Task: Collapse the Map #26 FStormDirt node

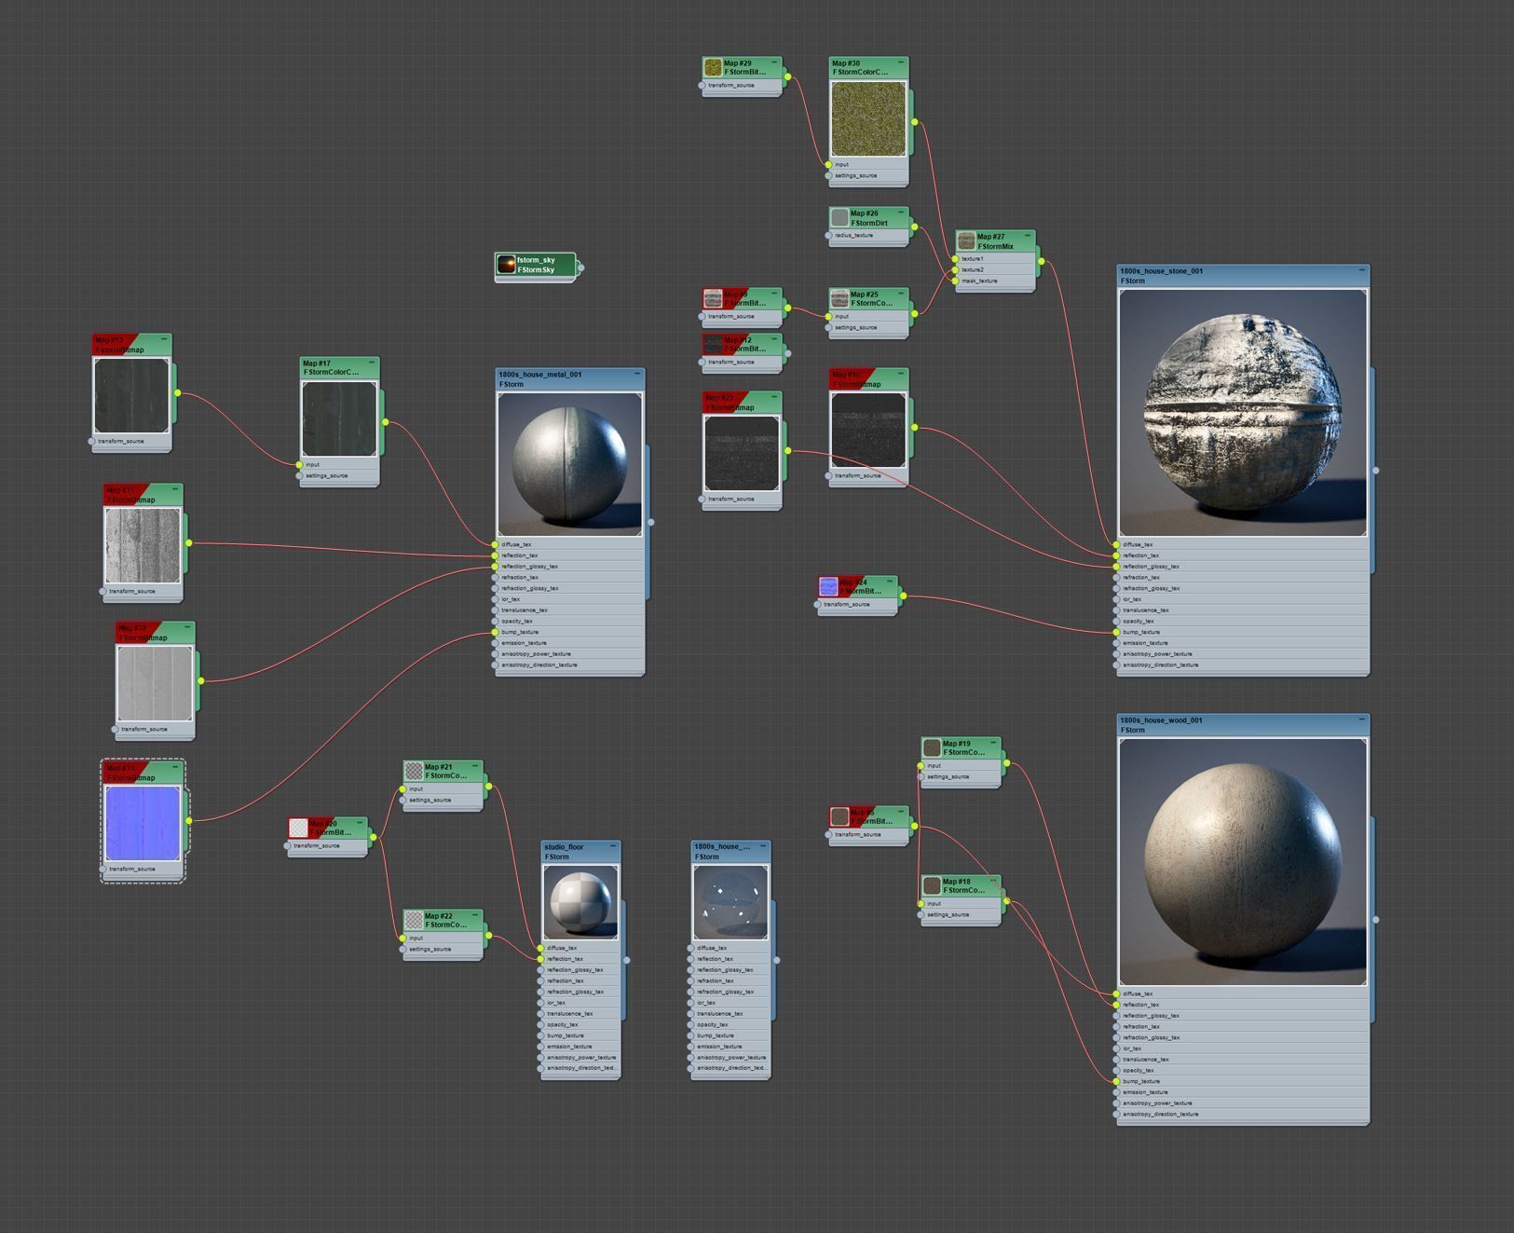Action: click(900, 212)
